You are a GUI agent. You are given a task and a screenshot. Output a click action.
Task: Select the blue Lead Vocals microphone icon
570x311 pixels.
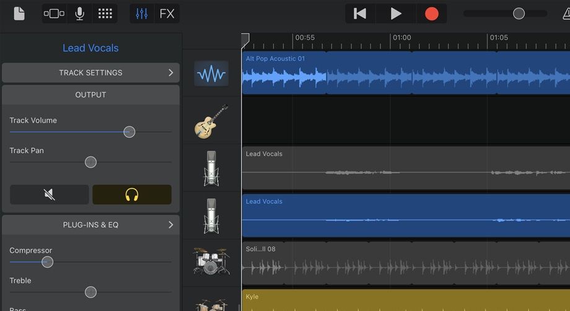(x=211, y=217)
